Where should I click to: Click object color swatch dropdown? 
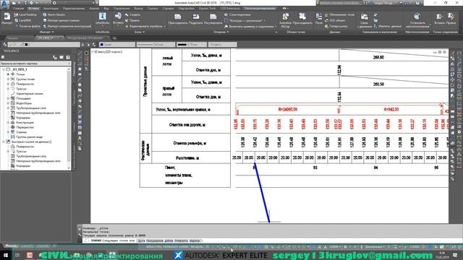tap(117, 45)
